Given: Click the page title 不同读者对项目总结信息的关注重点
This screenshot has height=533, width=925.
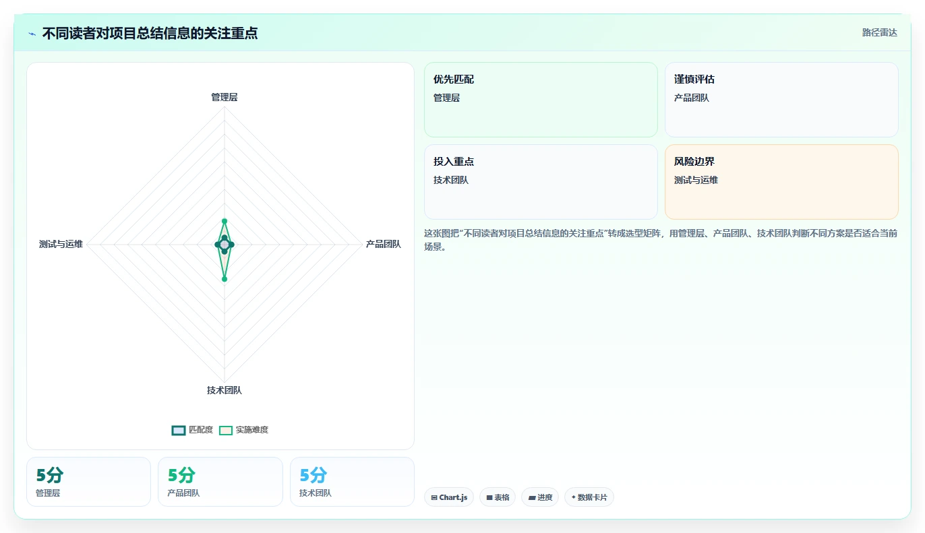Looking at the screenshot, I should [x=150, y=33].
